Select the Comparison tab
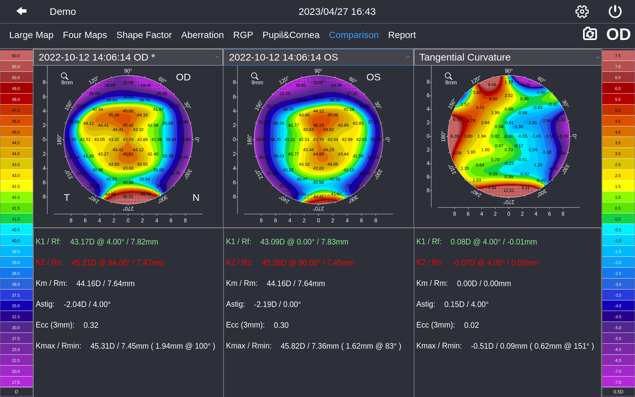Image resolution: width=635 pixels, height=397 pixels. click(x=354, y=35)
